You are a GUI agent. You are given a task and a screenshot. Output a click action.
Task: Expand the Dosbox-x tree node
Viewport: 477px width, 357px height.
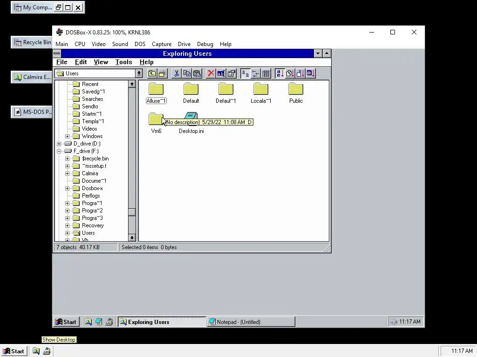tap(67, 188)
